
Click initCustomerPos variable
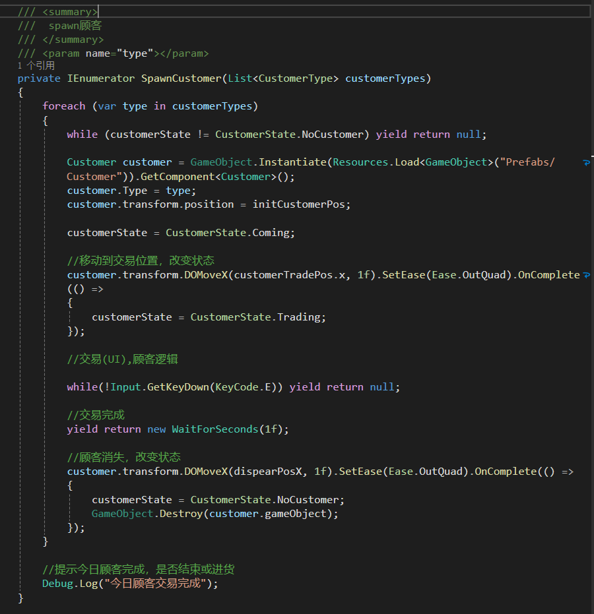tap(299, 204)
